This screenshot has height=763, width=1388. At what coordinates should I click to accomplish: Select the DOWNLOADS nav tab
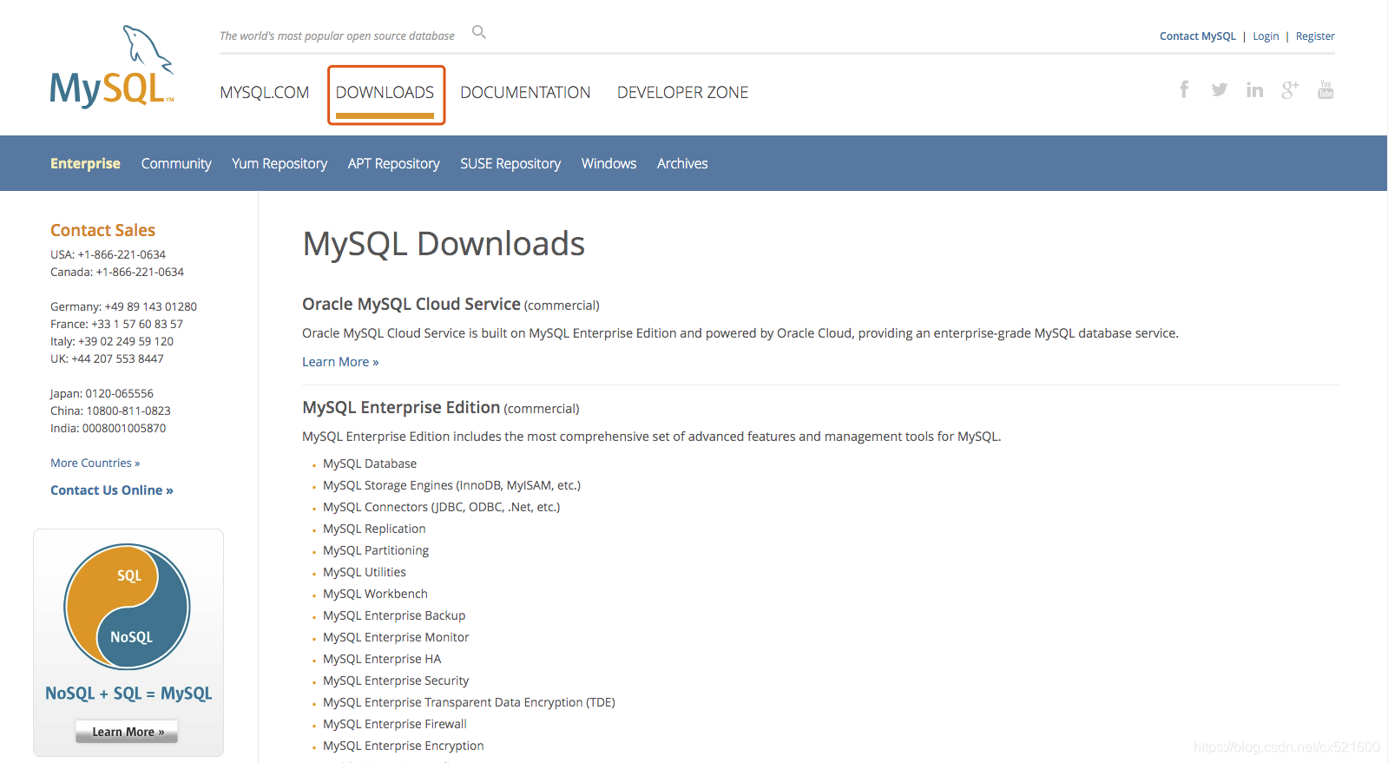(385, 93)
